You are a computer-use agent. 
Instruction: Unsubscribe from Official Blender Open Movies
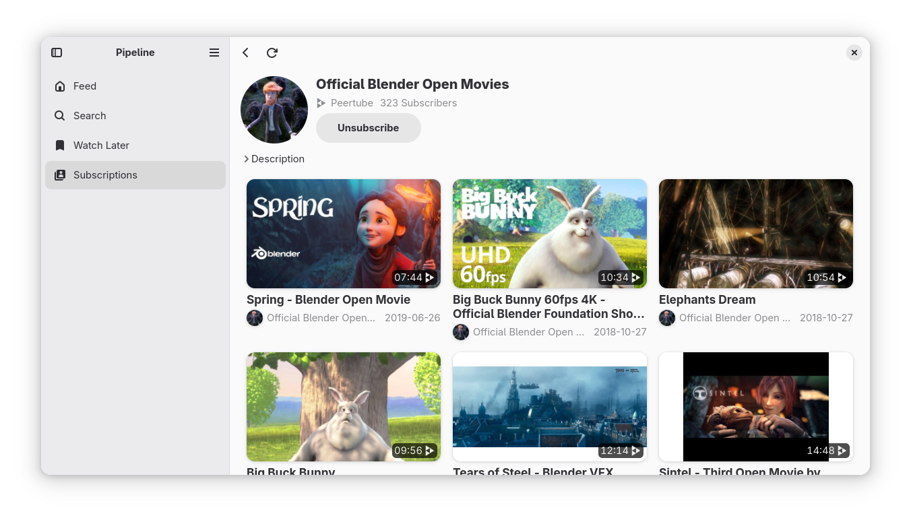[368, 128]
